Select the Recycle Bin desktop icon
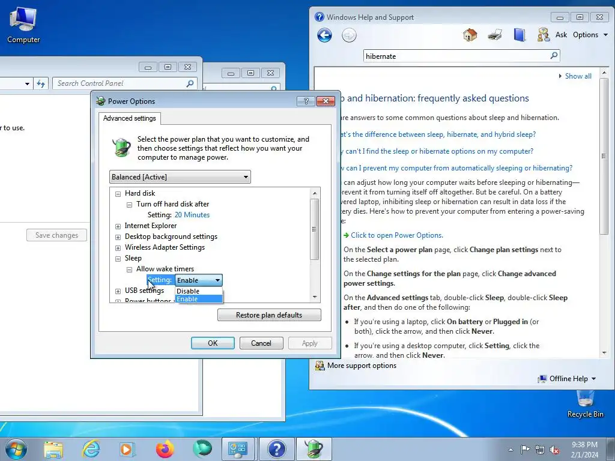The height and width of the screenshot is (461, 615). point(585,404)
